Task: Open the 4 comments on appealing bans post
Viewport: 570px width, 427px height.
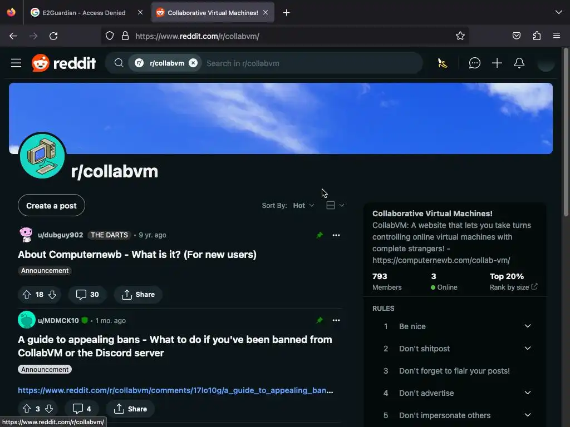Action: (x=82, y=409)
